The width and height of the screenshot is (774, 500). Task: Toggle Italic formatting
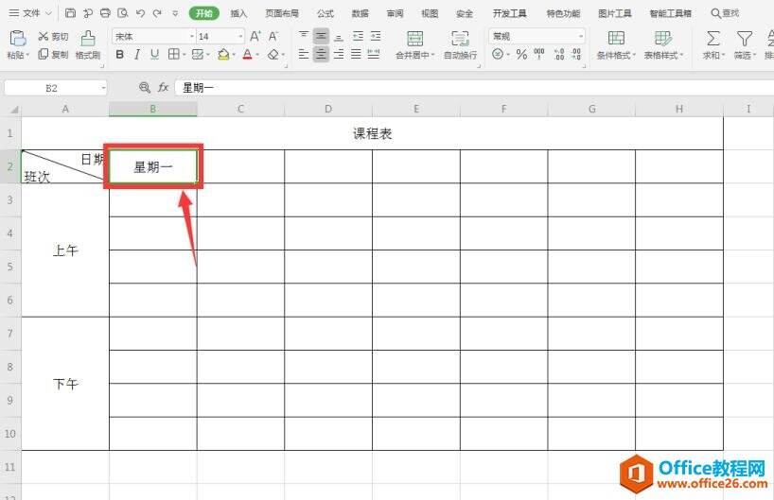click(x=137, y=54)
